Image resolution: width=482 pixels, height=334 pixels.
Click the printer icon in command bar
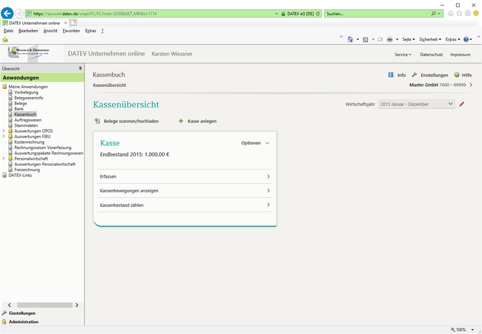[x=390, y=39]
